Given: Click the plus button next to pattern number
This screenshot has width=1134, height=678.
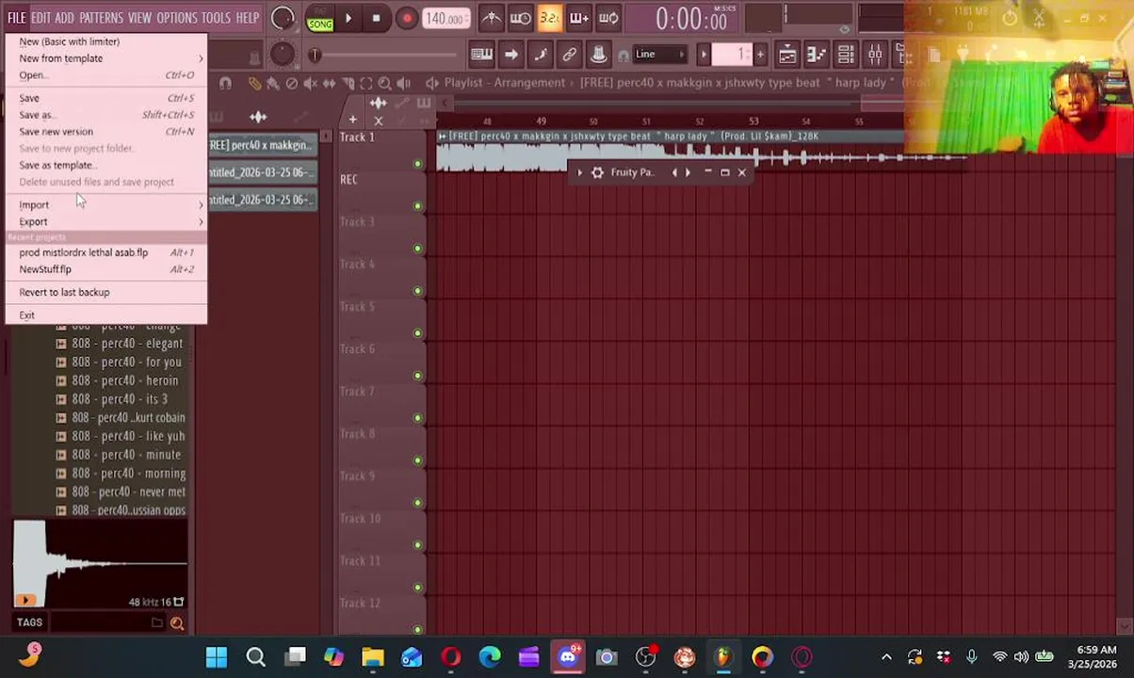Looking at the screenshot, I should pyautogui.click(x=760, y=55).
